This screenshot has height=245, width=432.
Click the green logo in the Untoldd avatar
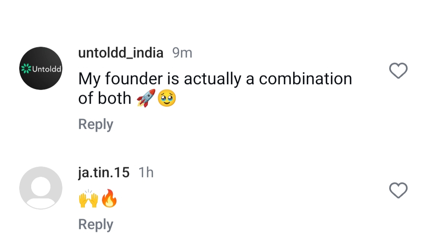pyautogui.click(x=26, y=69)
